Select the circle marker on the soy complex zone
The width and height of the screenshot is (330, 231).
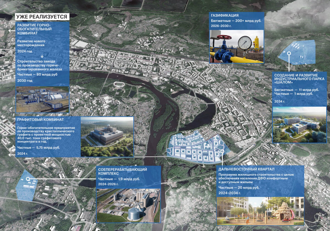pos(28,179)
